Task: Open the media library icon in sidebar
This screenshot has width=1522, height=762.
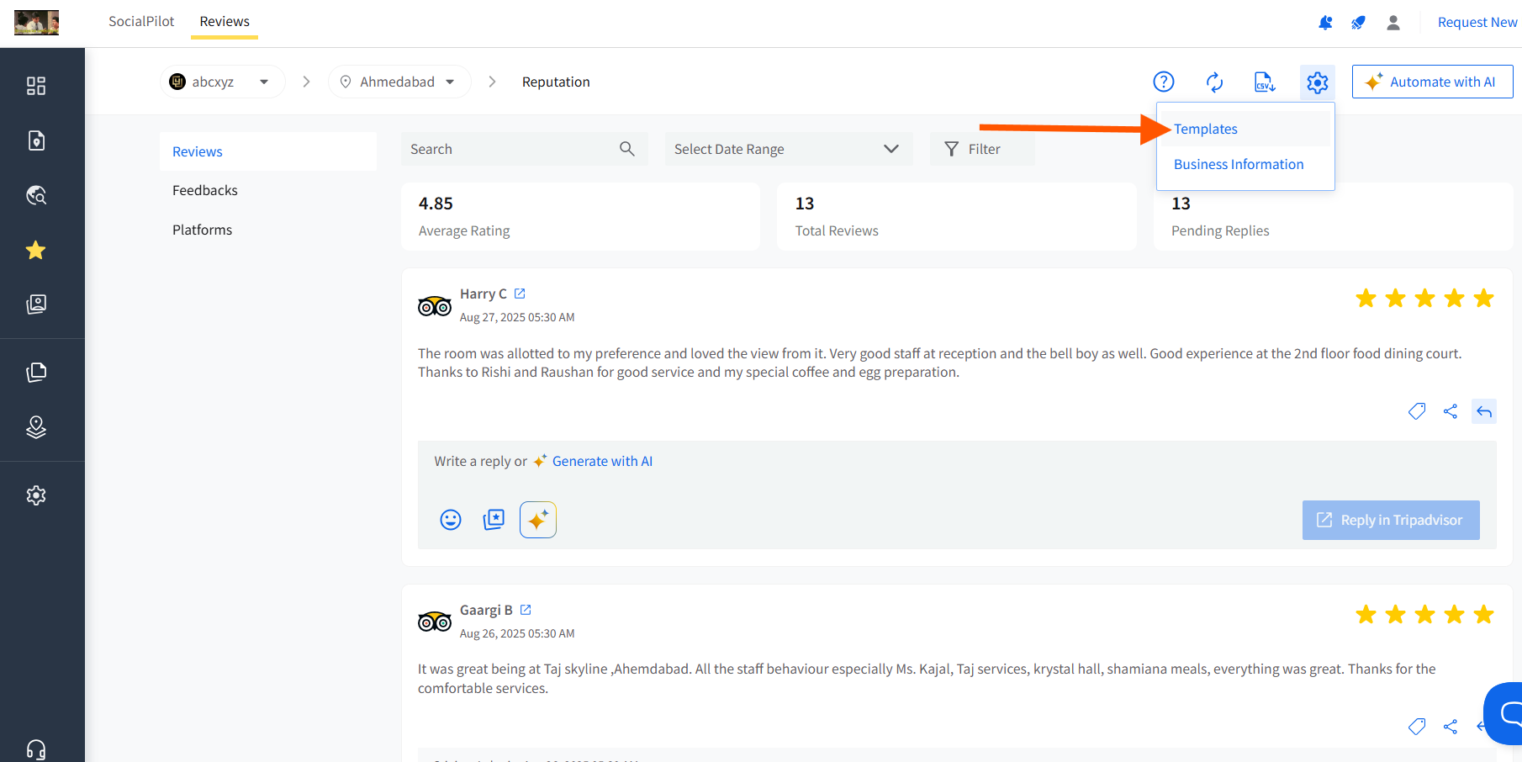Action: (36, 304)
